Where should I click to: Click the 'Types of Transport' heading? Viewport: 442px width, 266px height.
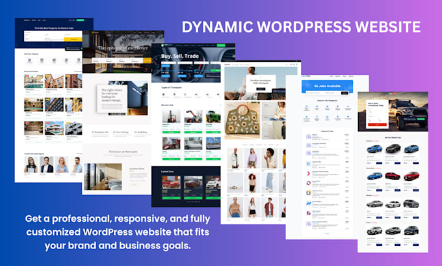(x=172, y=87)
